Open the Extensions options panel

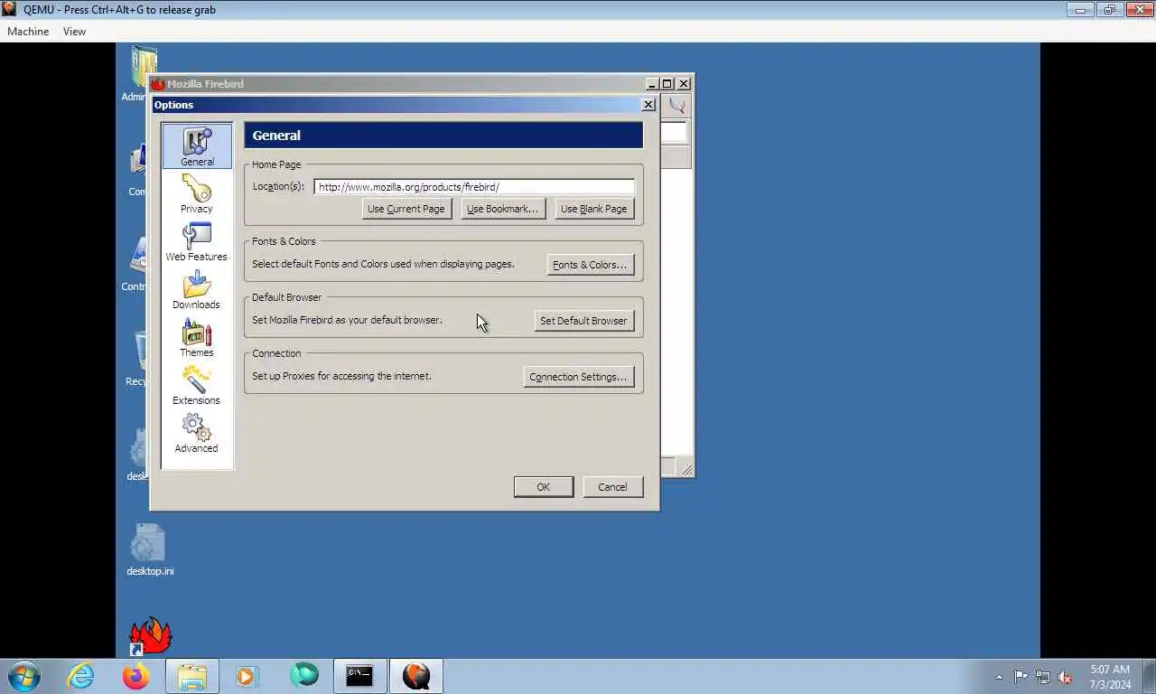pyautogui.click(x=196, y=386)
